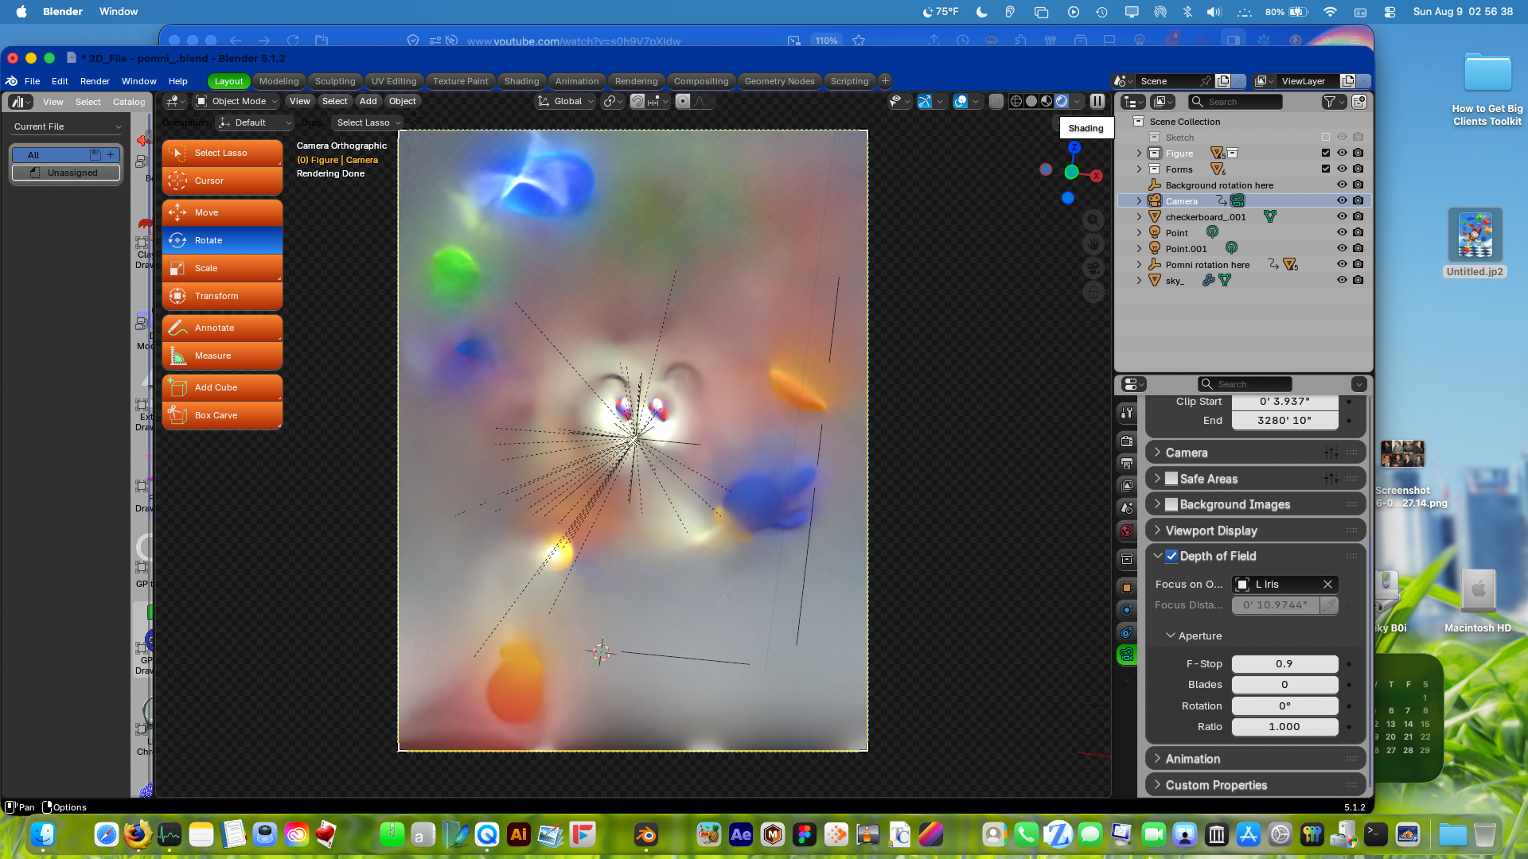Screen dimensions: 1528x859
Task: Click the Clip Start value field
Action: coord(1284,402)
